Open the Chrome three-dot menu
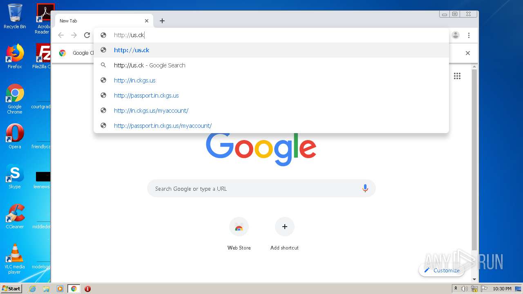The width and height of the screenshot is (523, 294). click(x=469, y=35)
